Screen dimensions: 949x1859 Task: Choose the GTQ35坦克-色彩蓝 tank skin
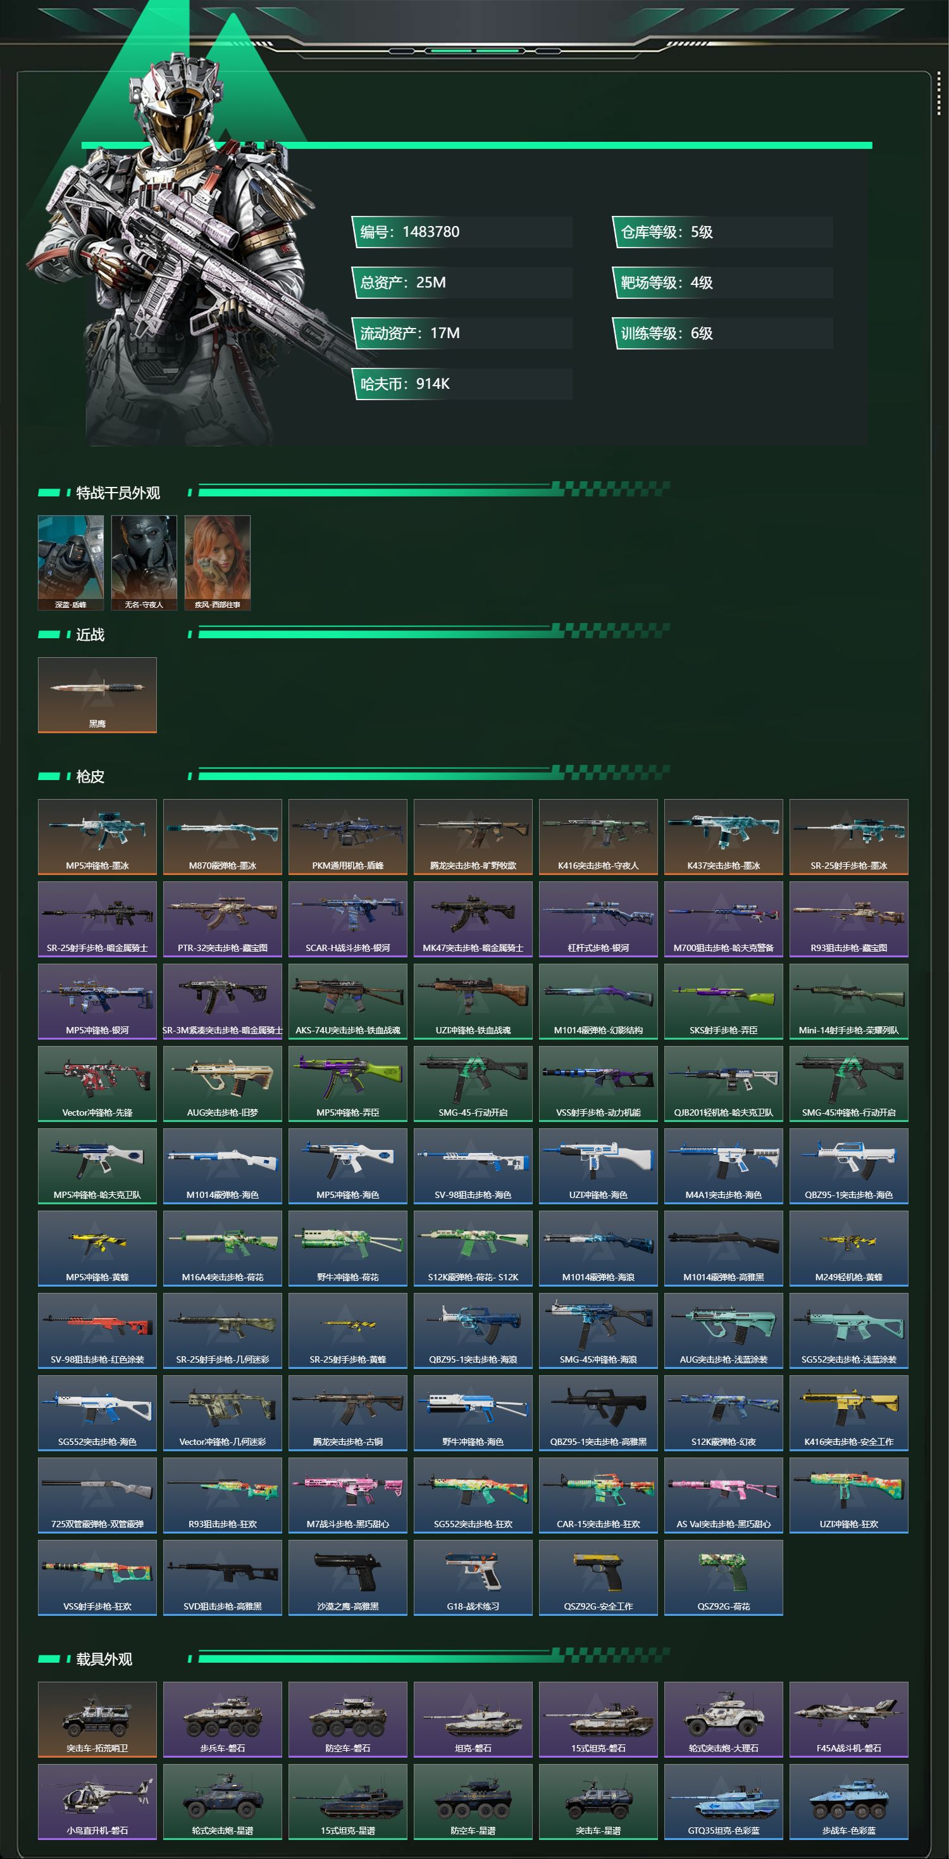point(723,1801)
